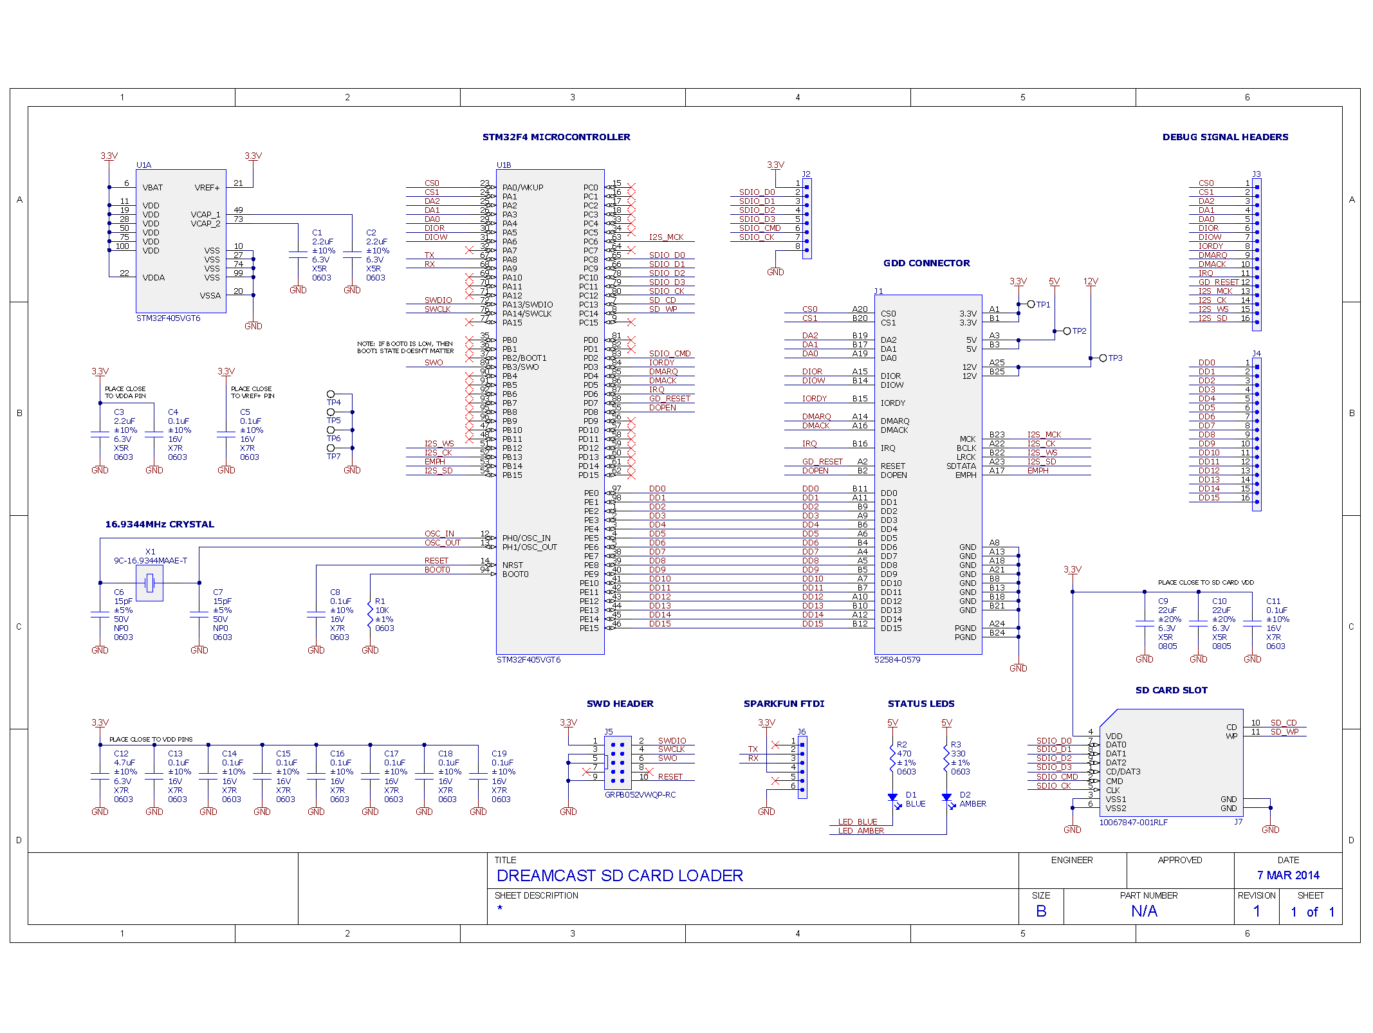Click test point TP3 circle
The image size is (1373, 1033).
point(1103,358)
